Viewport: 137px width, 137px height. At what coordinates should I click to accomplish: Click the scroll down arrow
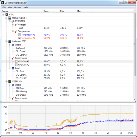(x=134, y=100)
